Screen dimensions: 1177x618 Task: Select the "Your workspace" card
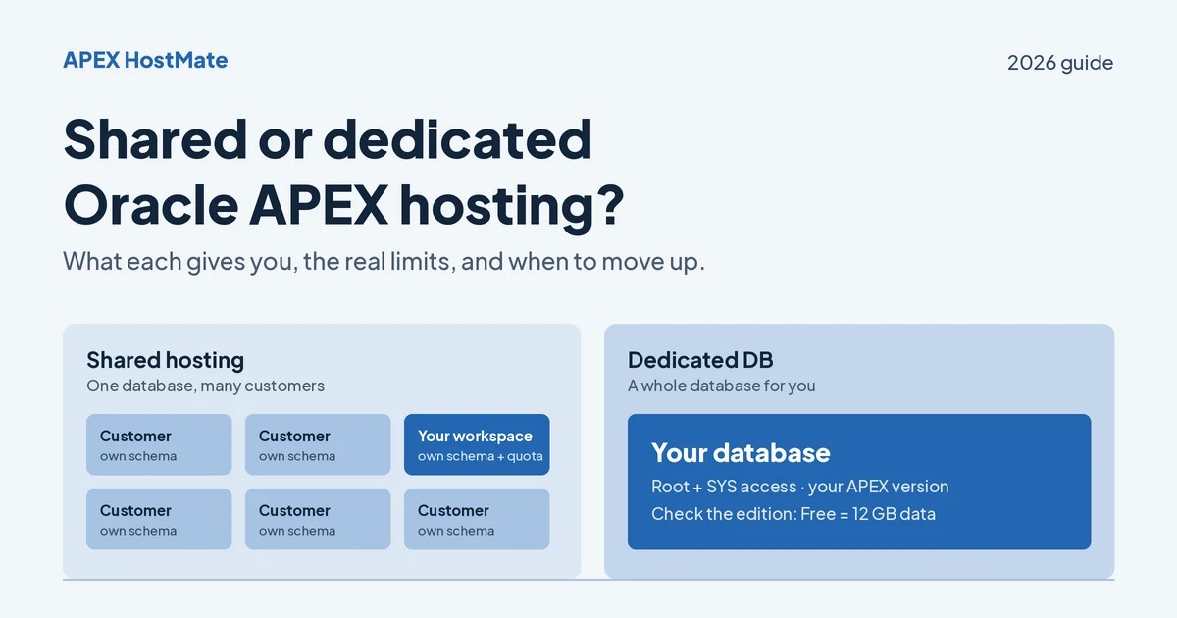pyautogui.click(x=477, y=444)
